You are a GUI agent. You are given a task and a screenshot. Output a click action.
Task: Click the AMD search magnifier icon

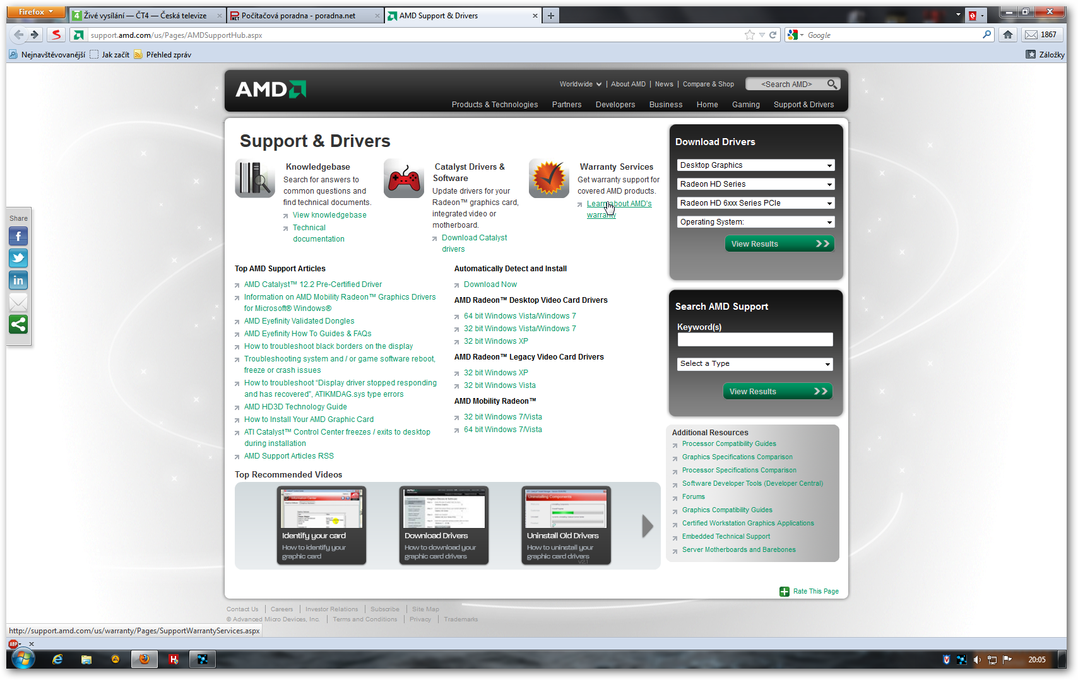pos(832,84)
